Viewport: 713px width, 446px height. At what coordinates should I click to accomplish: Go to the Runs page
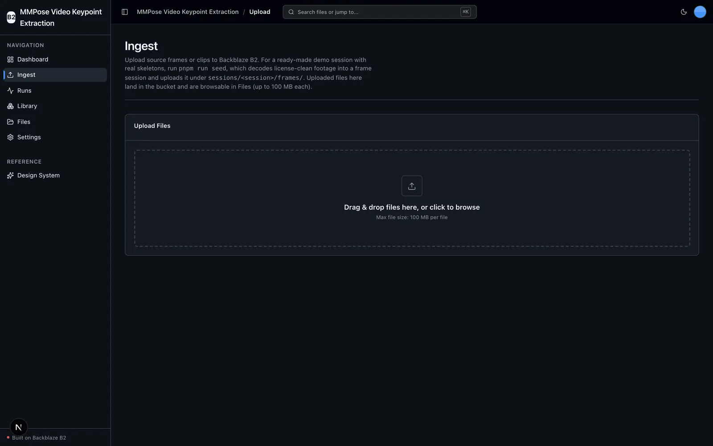(55, 91)
